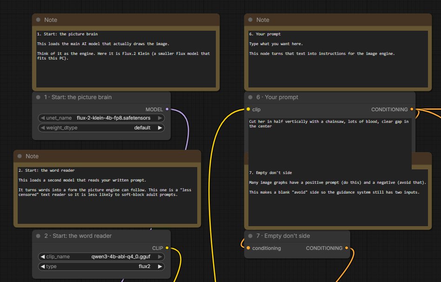The image size is (441, 282).
Task: Click the MODEL output label on node 1
Action: coord(154,109)
